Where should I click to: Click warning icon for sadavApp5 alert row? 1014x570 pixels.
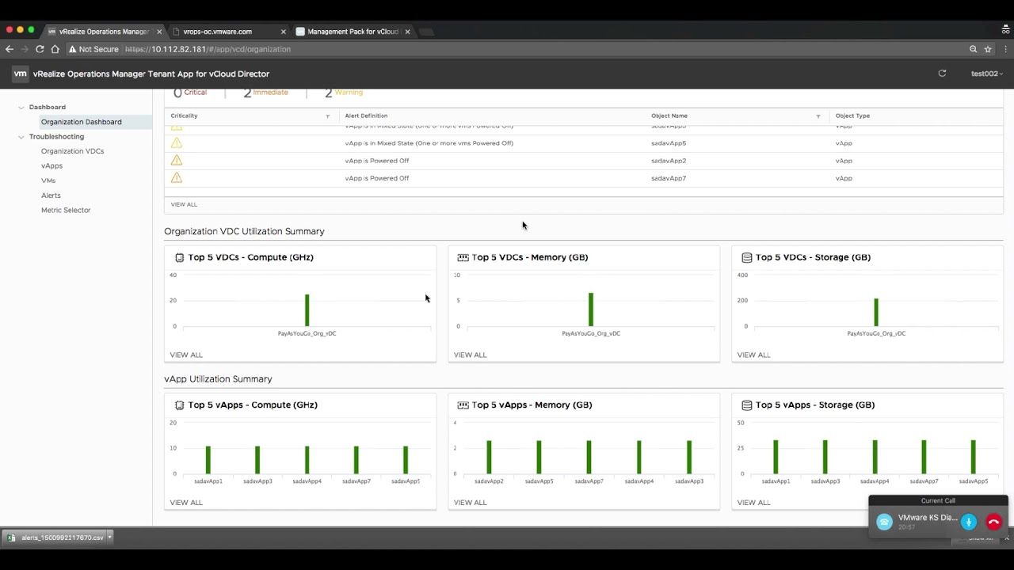[x=177, y=143]
